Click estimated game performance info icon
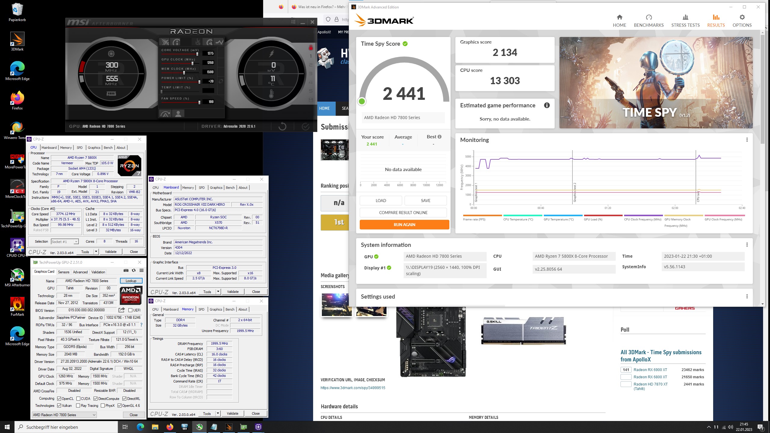This screenshot has width=770, height=433. point(547,105)
